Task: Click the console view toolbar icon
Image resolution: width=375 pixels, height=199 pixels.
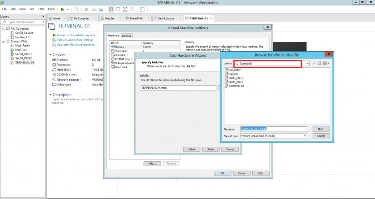Action: pyautogui.click(x=142, y=9)
